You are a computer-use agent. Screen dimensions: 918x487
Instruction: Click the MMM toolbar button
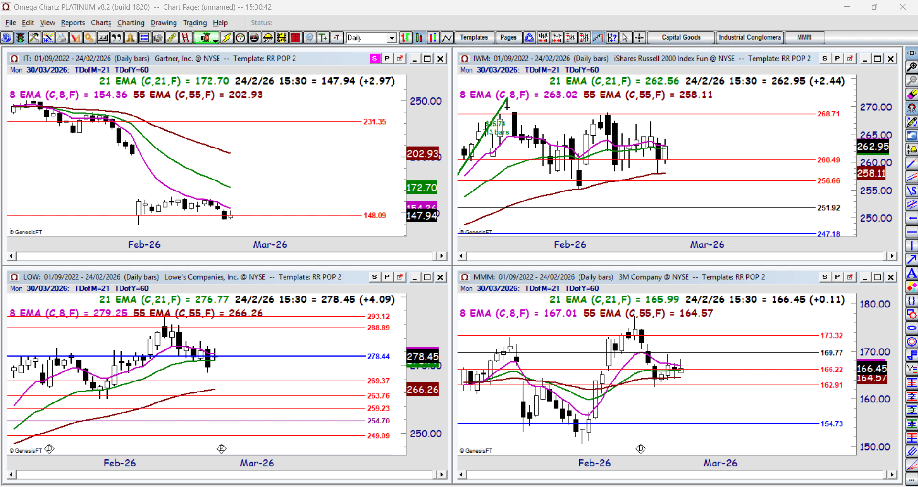coord(804,38)
